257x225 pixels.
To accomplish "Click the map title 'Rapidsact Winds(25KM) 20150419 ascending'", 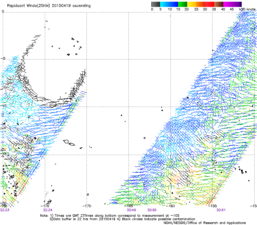I will (49, 6).
